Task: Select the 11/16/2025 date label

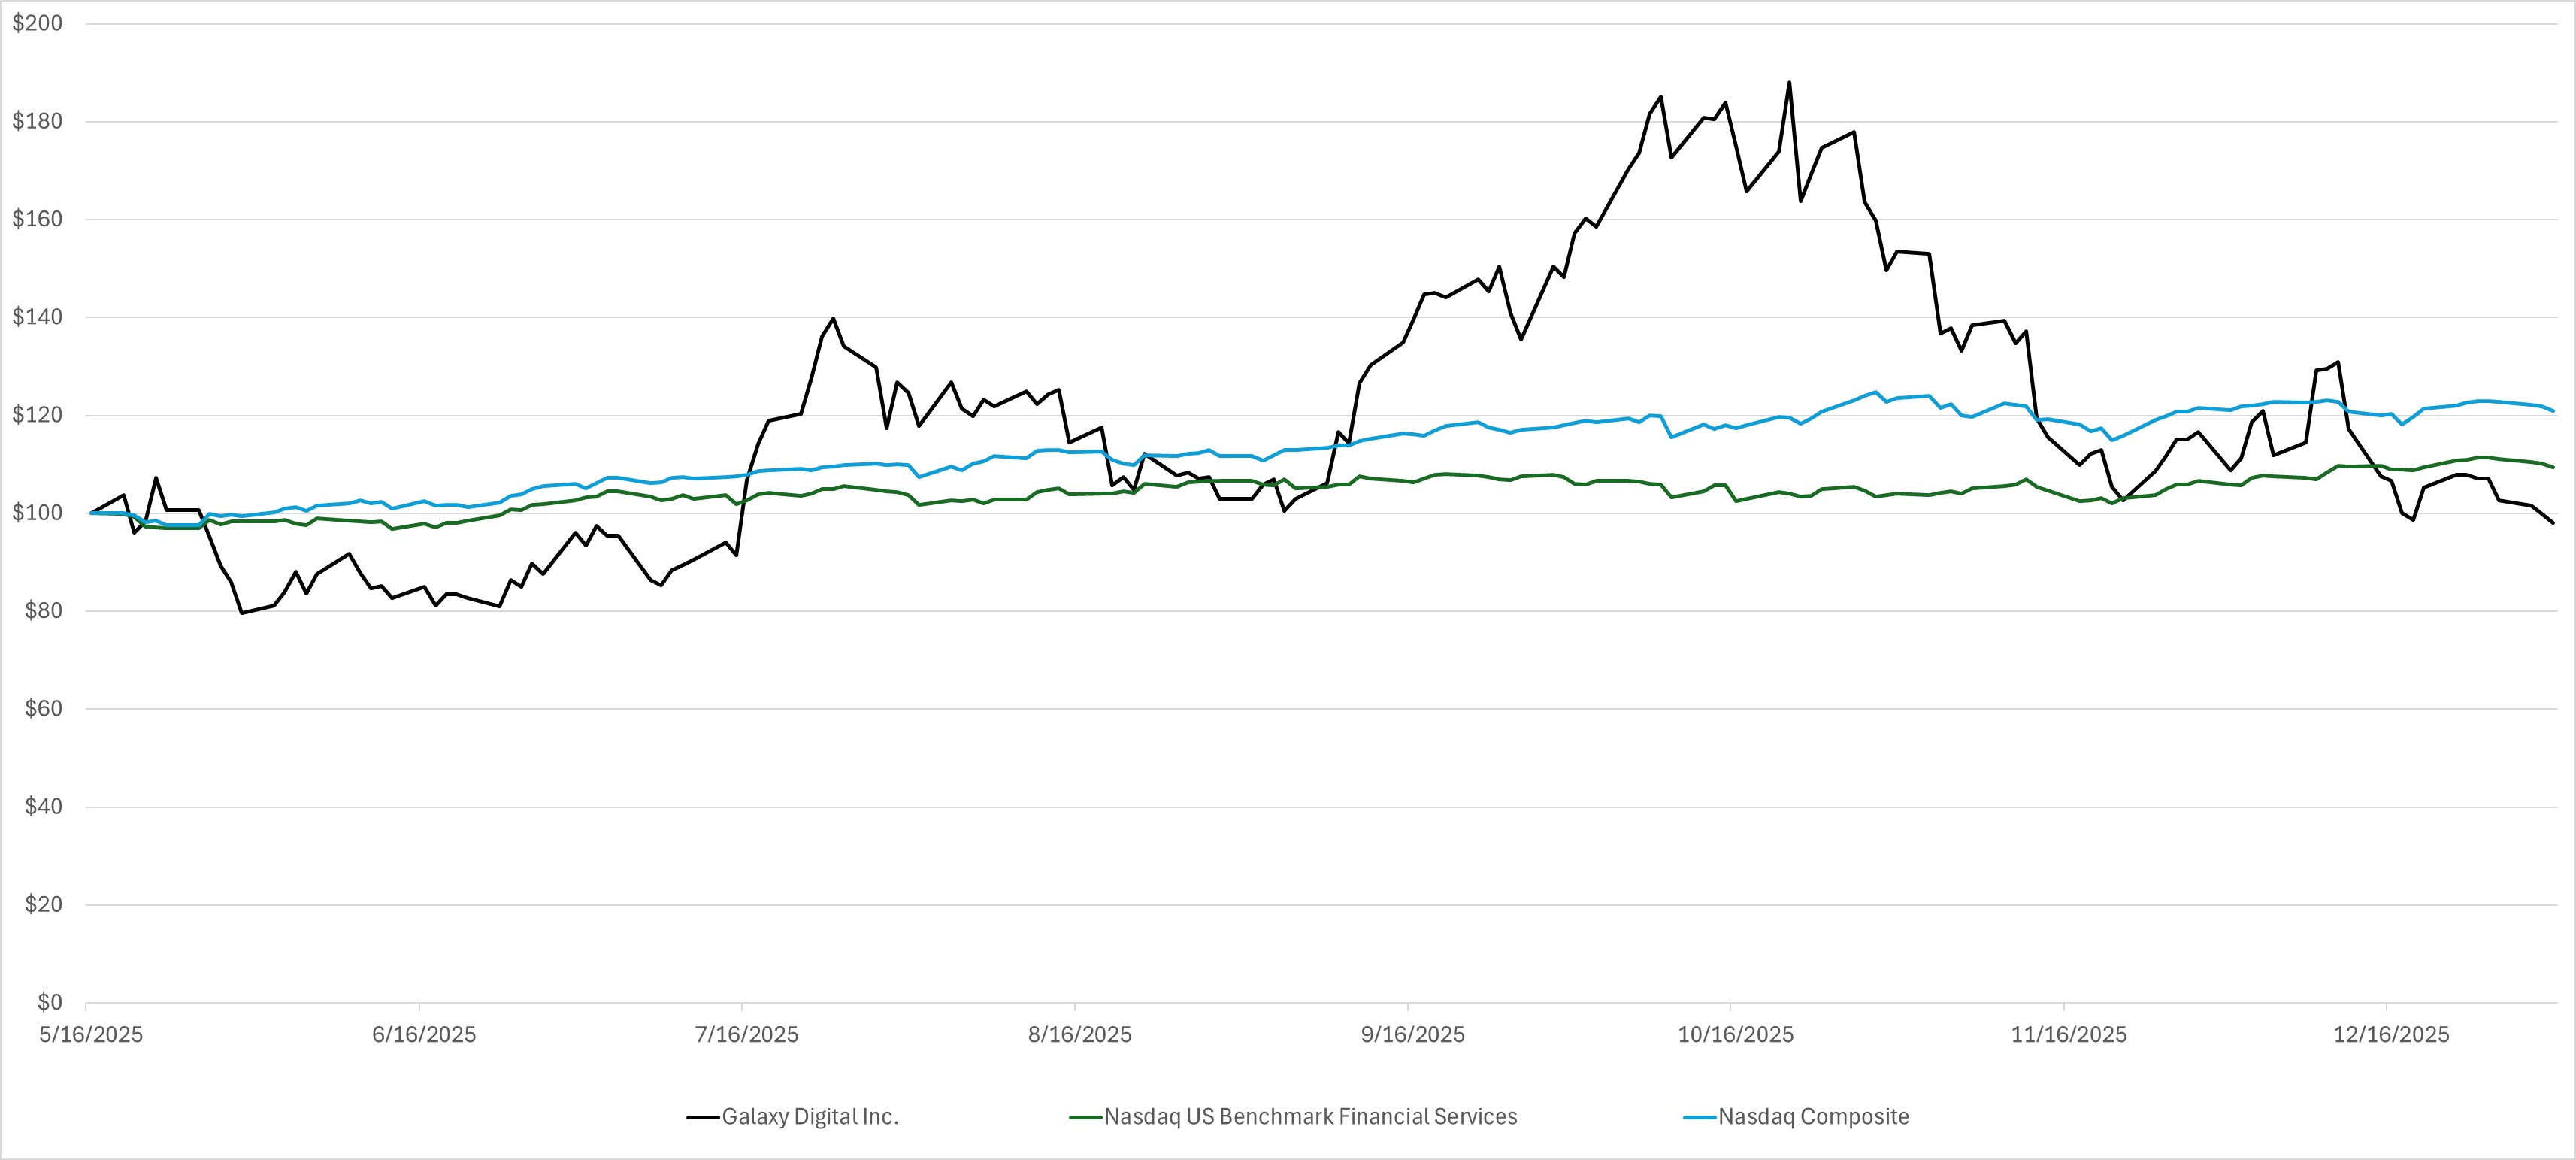Action: [2069, 1035]
